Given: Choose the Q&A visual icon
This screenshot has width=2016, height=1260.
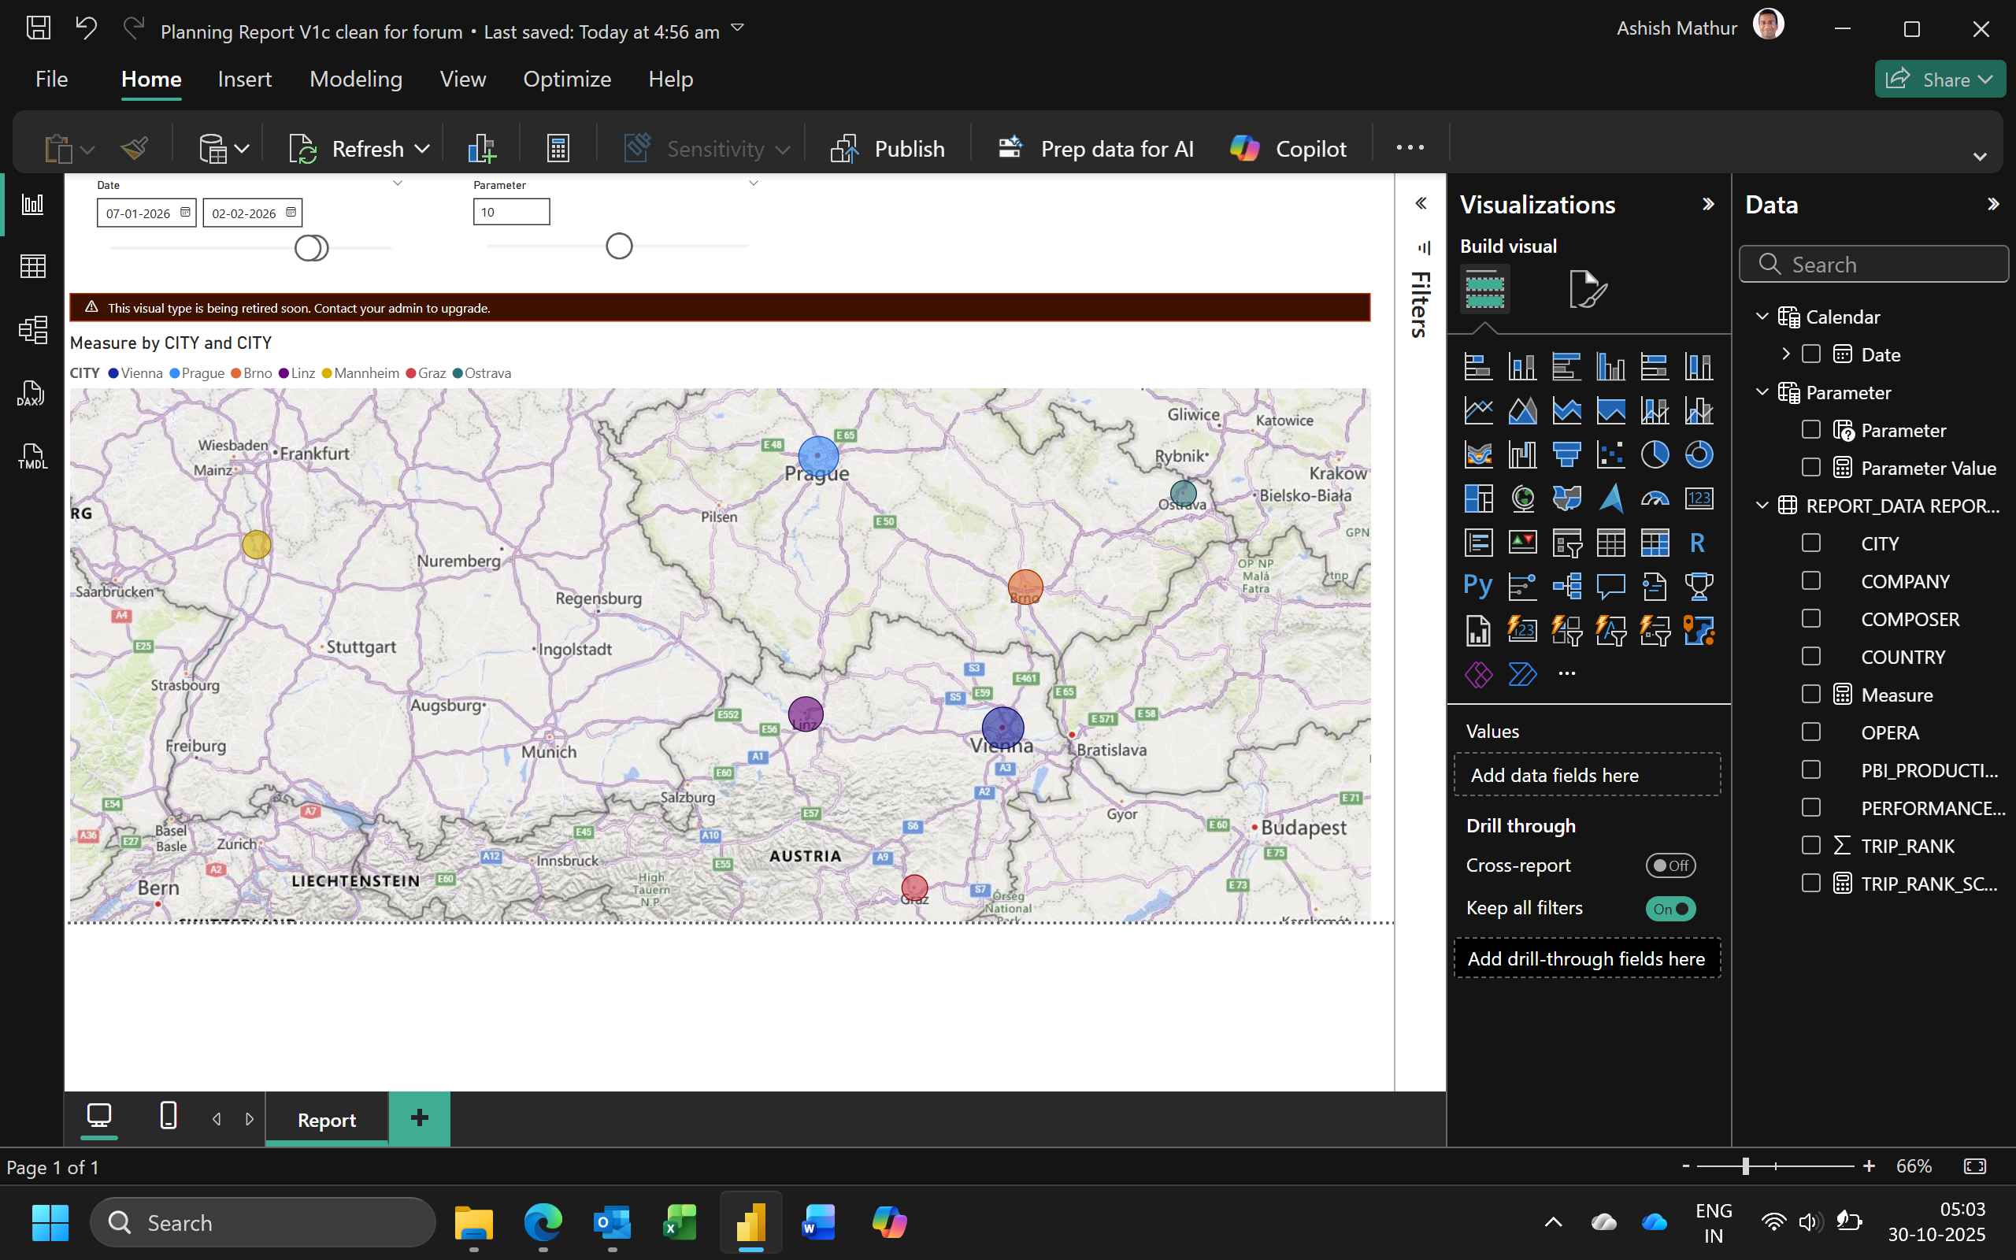Looking at the screenshot, I should pos(1610,586).
